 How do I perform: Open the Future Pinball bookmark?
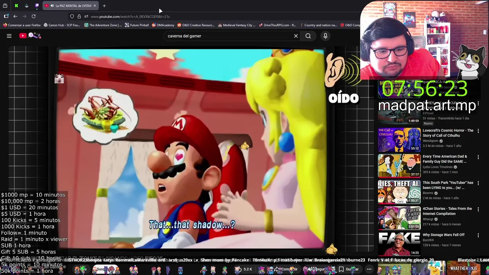[x=137, y=25]
